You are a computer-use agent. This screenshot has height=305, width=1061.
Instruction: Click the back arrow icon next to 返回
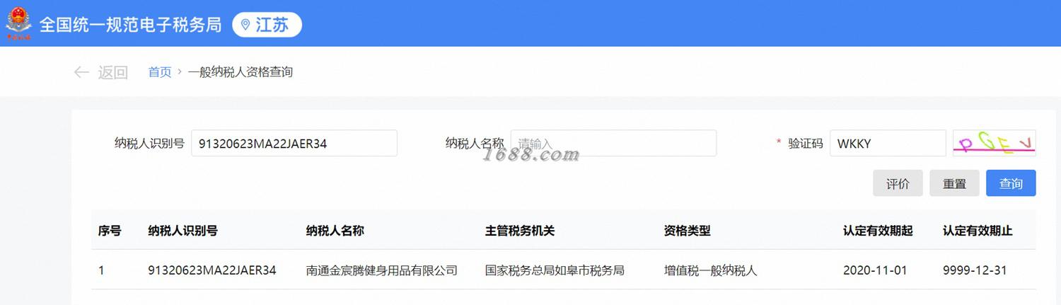coord(81,72)
